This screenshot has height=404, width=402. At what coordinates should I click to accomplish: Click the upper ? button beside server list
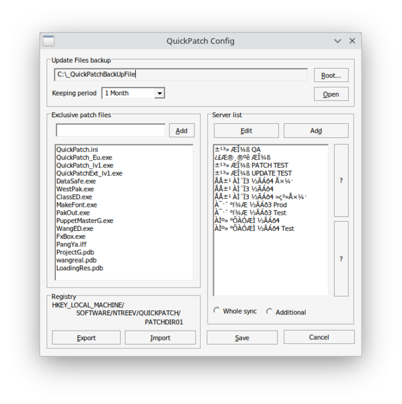[341, 180]
